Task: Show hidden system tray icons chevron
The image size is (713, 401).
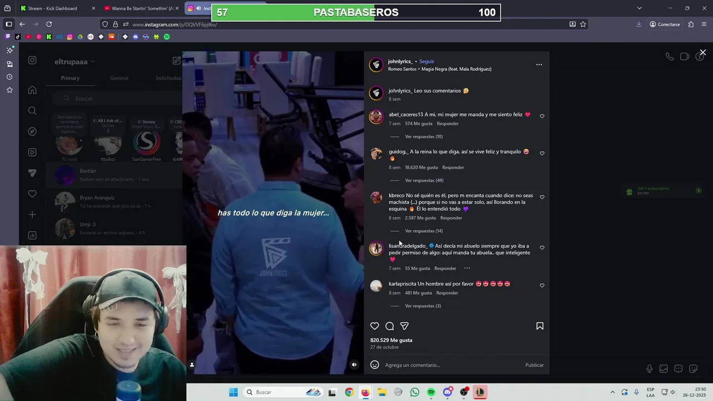Action: coord(612,392)
